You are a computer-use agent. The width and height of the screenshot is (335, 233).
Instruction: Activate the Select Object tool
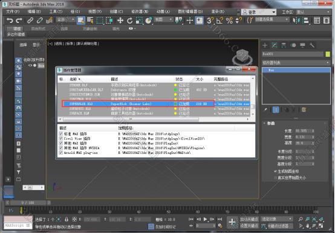[x=81, y=21]
